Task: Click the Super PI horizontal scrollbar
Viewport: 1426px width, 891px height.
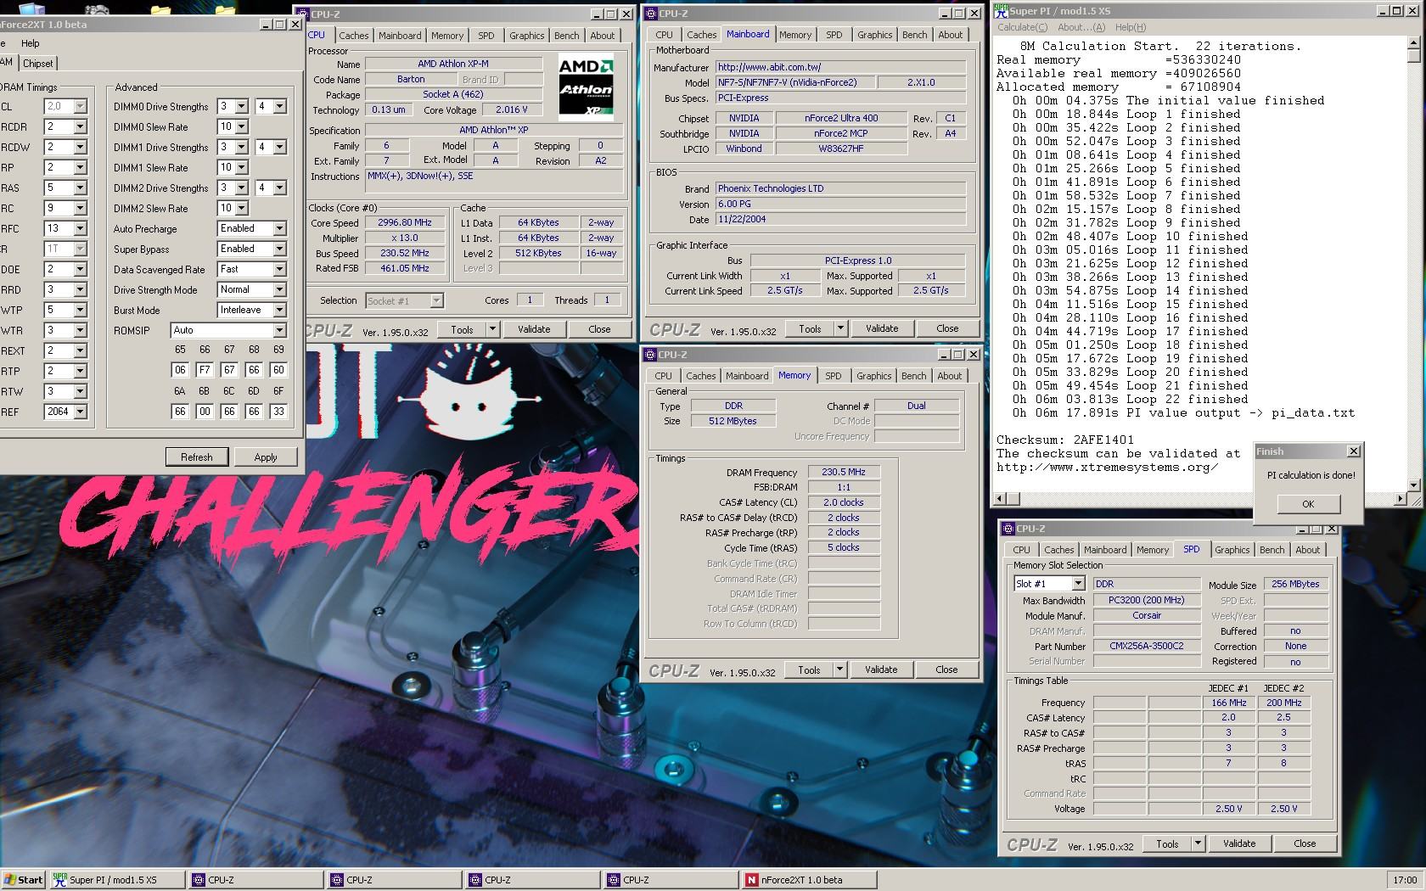Action: pos(1200,499)
